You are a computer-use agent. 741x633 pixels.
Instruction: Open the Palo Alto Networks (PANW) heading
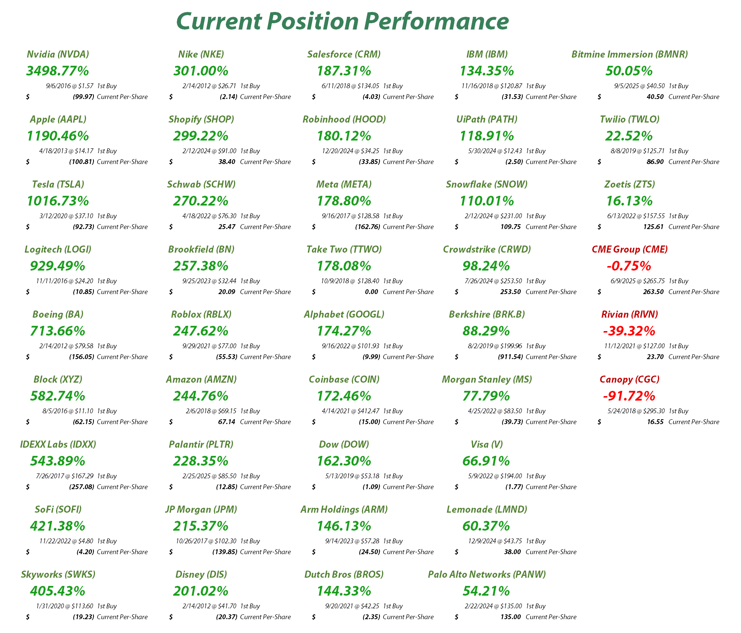click(487, 574)
